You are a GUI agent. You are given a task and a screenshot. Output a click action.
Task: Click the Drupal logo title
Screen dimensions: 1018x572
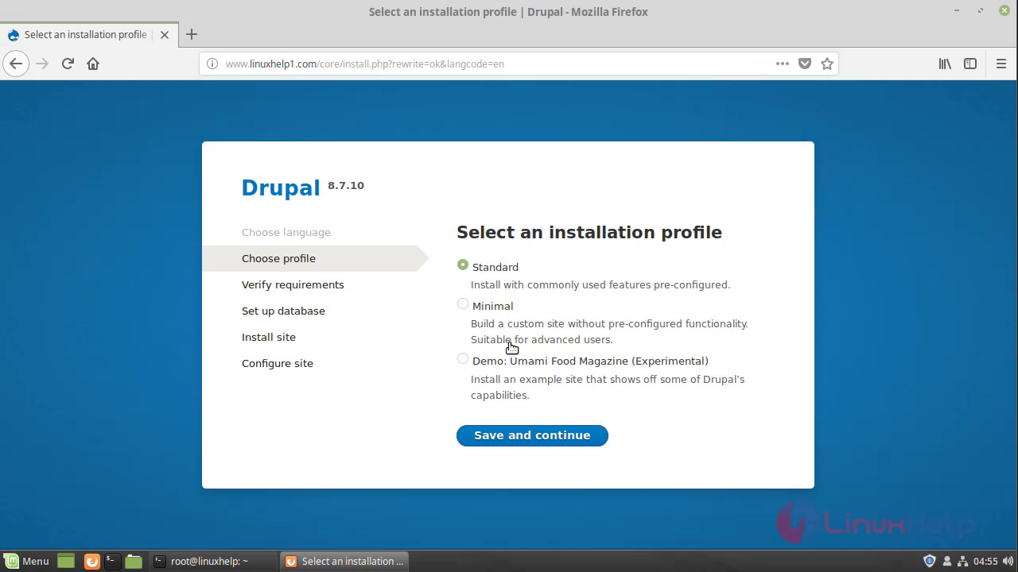click(x=281, y=187)
